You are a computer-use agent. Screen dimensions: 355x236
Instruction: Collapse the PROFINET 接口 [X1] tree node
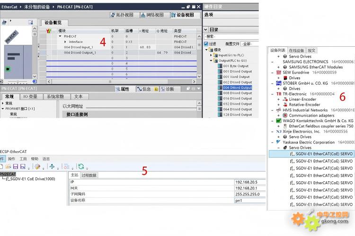point(3,109)
